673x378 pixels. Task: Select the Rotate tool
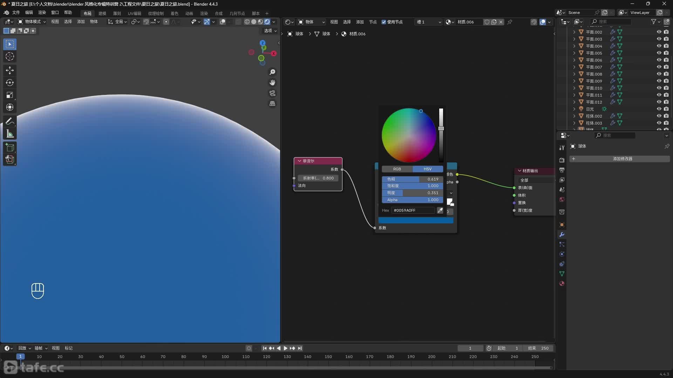pyautogui.click(x=10, y=83)
